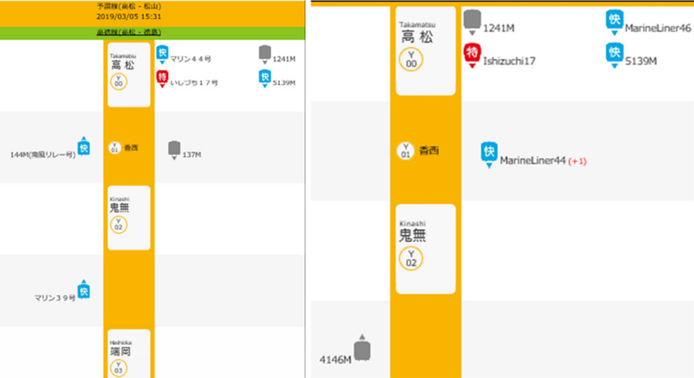Screen dimensions: 694x378
Task: Click the blue rapid icon for マリン39号
Action: coord(83,290)
